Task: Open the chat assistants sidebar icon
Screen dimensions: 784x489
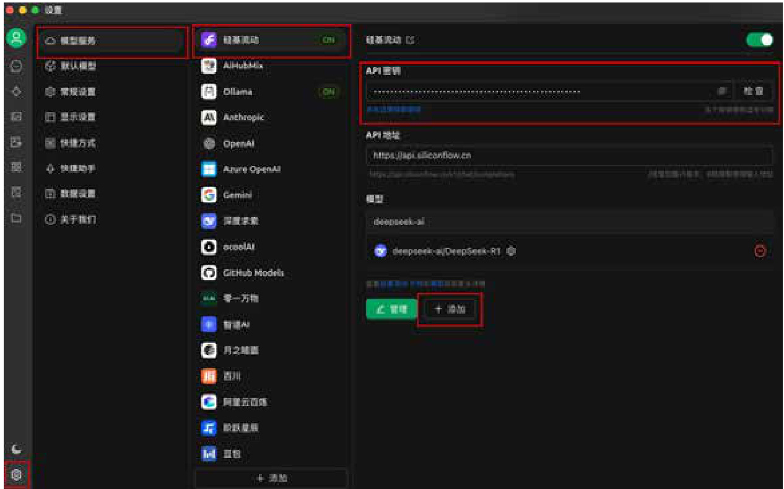Action: (x=17, y=65)
